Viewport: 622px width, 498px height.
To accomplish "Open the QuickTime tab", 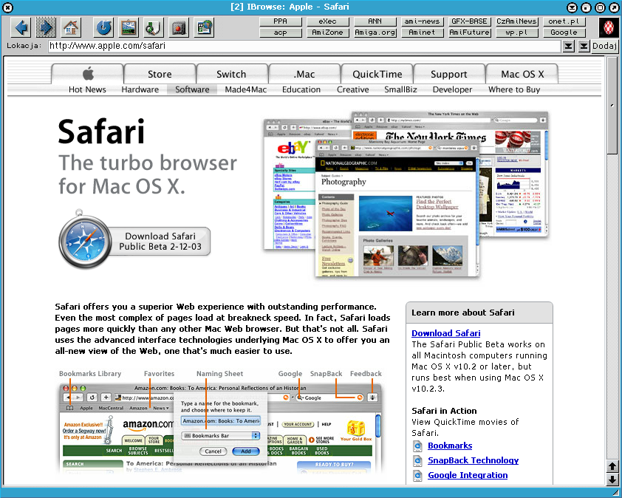I will tap(377, 74).
